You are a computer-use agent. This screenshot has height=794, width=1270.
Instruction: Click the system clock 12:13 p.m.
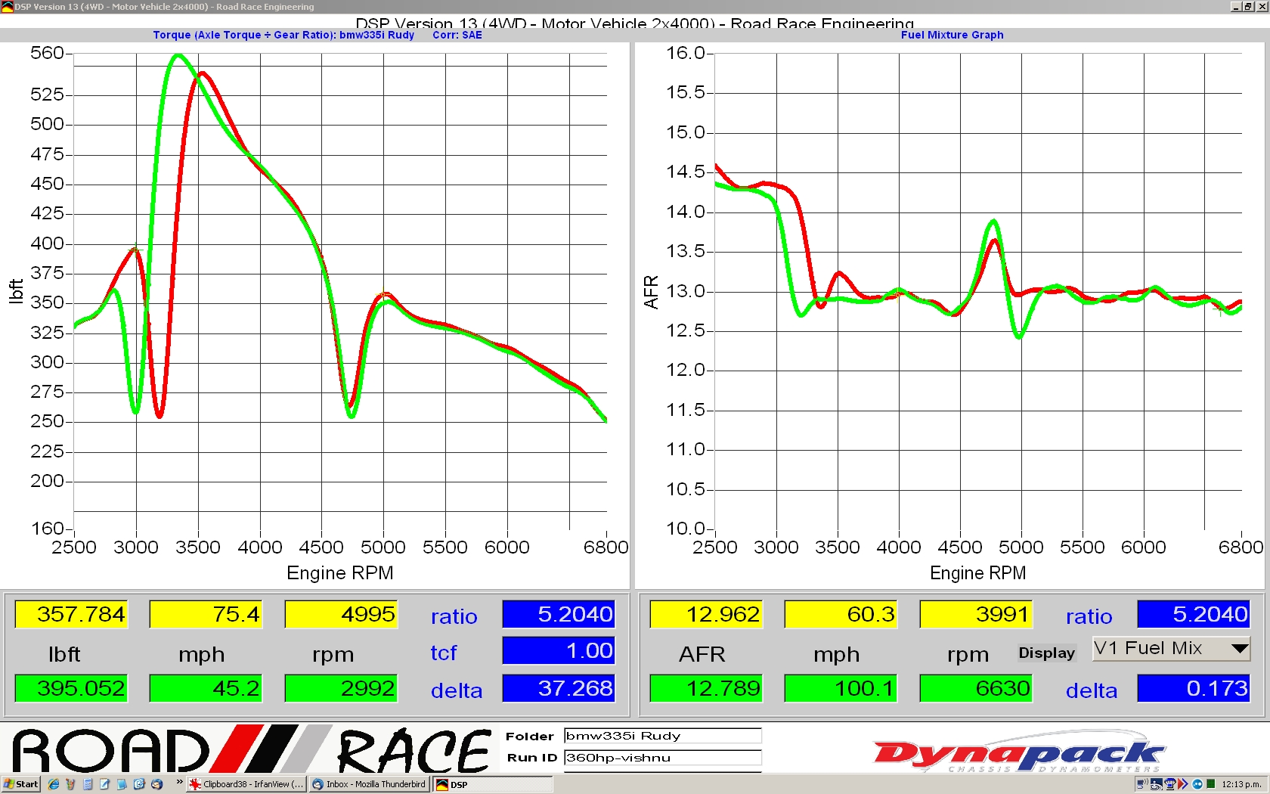click(1241, 784)
